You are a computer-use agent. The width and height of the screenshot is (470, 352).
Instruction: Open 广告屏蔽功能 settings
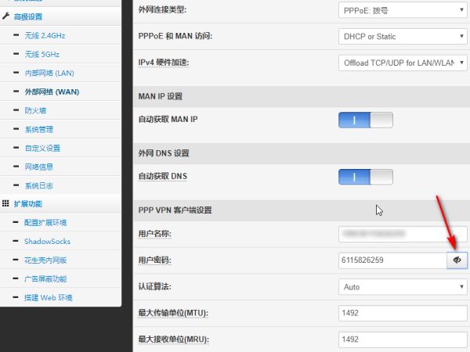click(45, 278)
